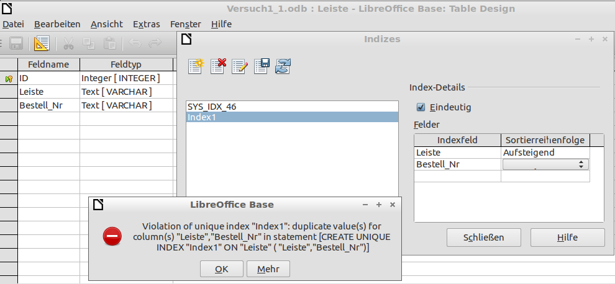The image size is (615, 284).
Task: Close the error dialog with X
Action: [392, 205]
